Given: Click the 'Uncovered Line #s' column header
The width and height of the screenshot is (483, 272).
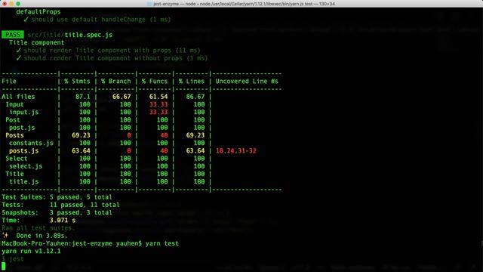Looking at the screenshot, I should (x=247, y=81).
